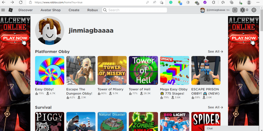
Task: Open the settings gear icon
Action: (254, 10)
